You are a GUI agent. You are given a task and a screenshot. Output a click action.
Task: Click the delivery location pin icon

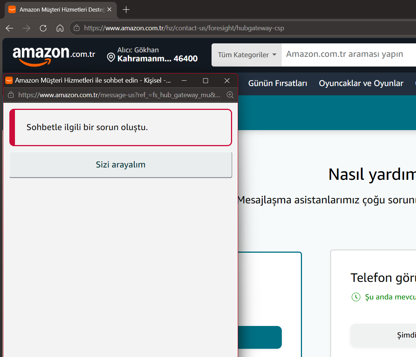pos(111,57)
